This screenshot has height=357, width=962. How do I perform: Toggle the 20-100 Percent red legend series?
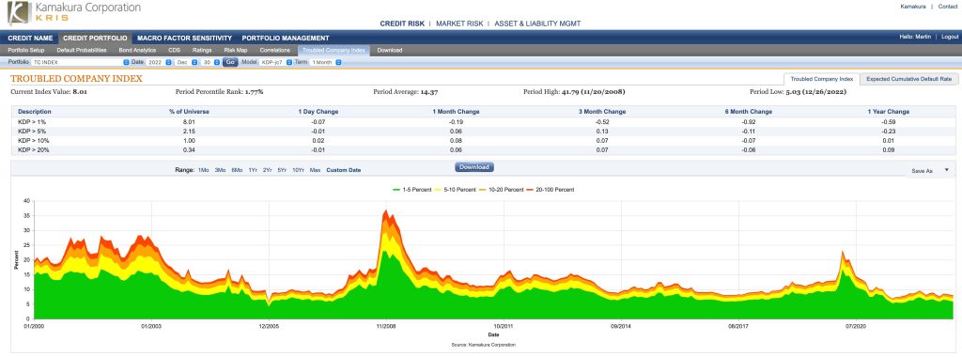point(551,190)
